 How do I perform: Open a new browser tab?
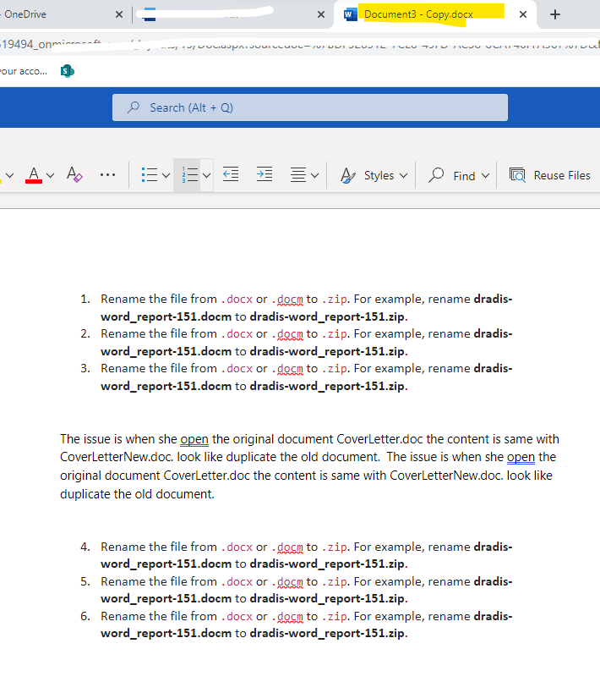click(555, 14)
